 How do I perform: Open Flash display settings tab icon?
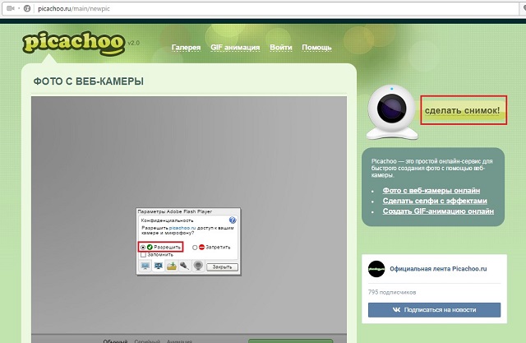(145, 267)
